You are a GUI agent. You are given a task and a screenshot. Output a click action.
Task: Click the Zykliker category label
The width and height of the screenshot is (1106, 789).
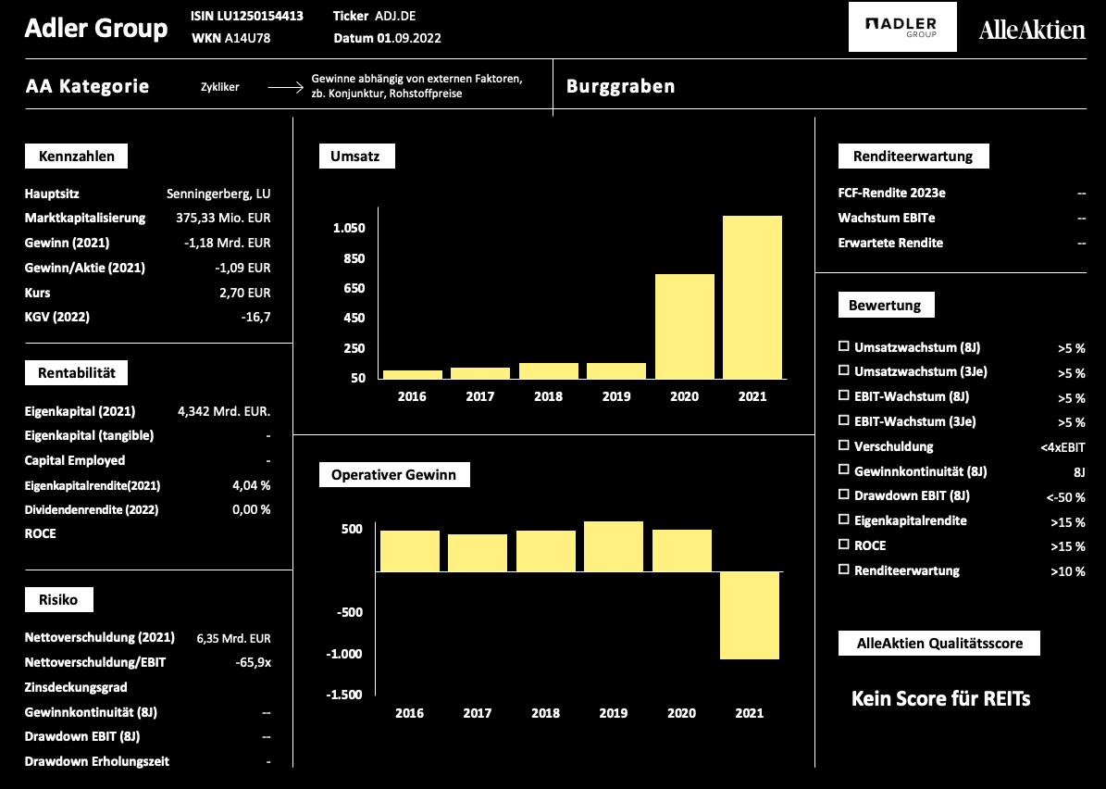[x=220, y=87]
